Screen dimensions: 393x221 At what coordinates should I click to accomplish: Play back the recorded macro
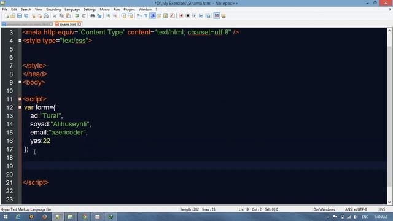coord(194,16)
